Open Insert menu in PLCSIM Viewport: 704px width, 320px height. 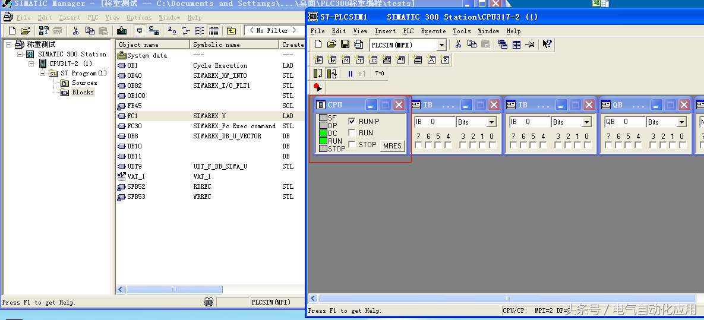385,31
